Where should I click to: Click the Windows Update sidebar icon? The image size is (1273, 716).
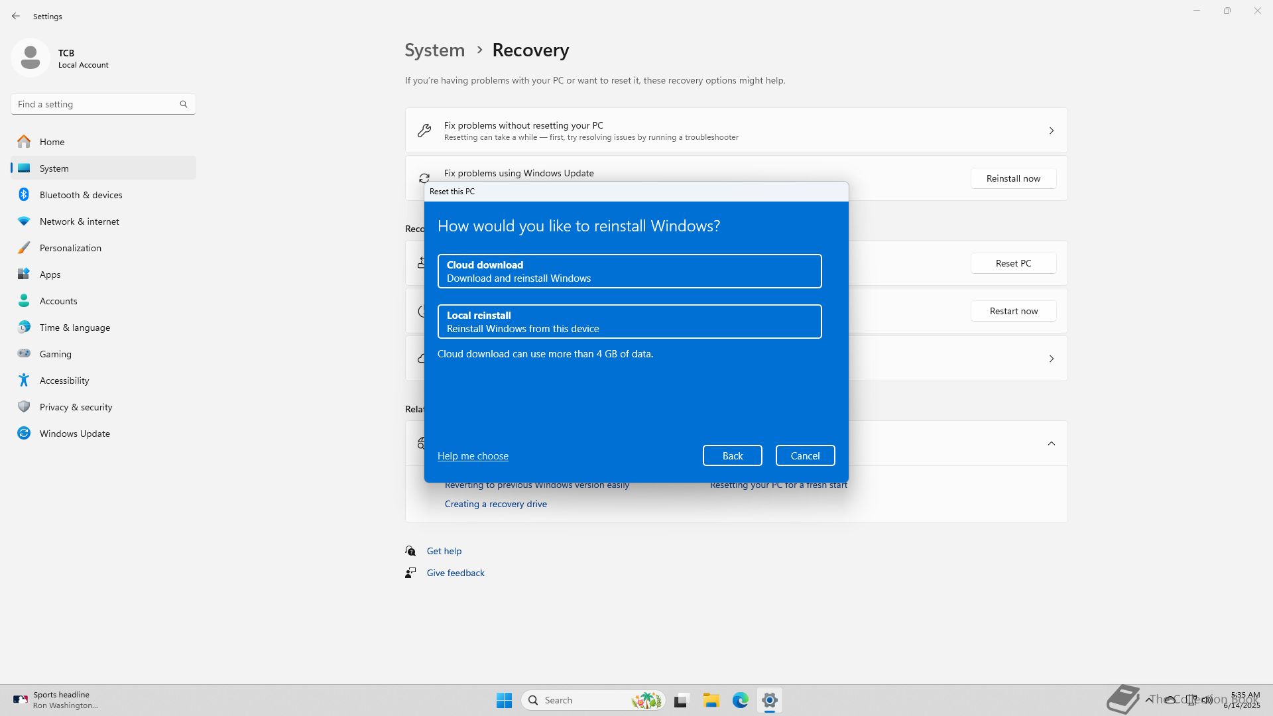tap(24, 433)
